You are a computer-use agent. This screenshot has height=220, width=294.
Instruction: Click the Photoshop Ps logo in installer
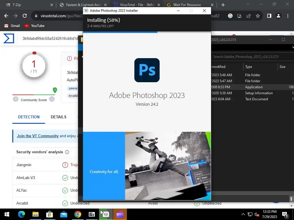point(147,70)
